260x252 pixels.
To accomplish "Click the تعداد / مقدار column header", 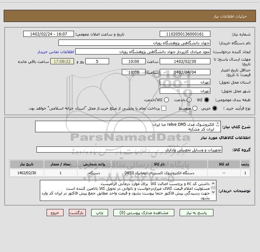I will [x=60, y=164].
